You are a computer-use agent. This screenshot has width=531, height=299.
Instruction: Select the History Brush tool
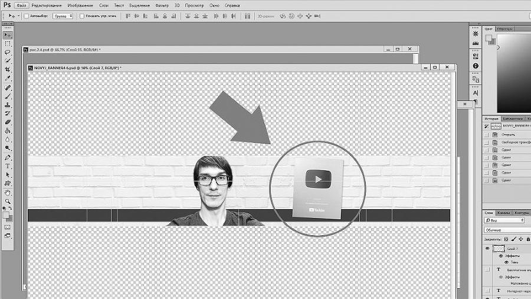click(8, 113)
